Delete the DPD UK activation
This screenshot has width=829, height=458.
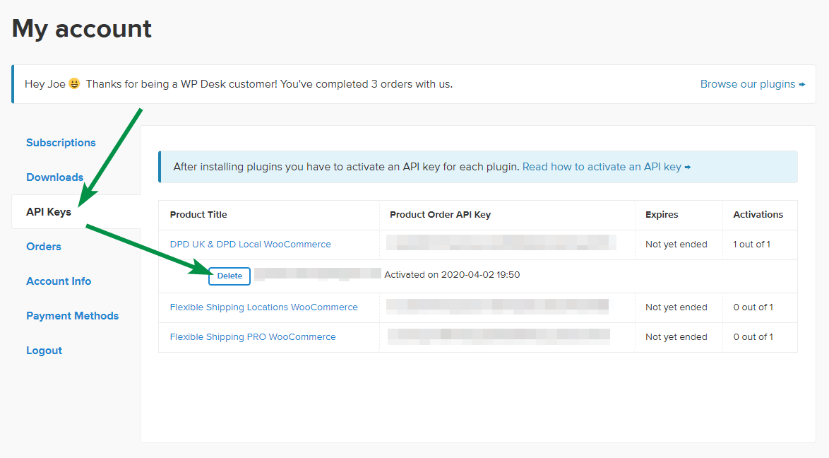coord(229,276)
